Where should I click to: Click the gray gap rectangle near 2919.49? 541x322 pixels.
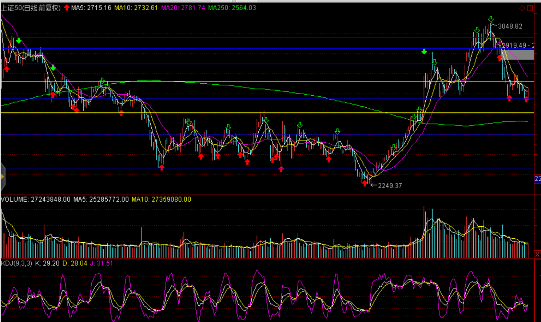(x=517, y=55)
